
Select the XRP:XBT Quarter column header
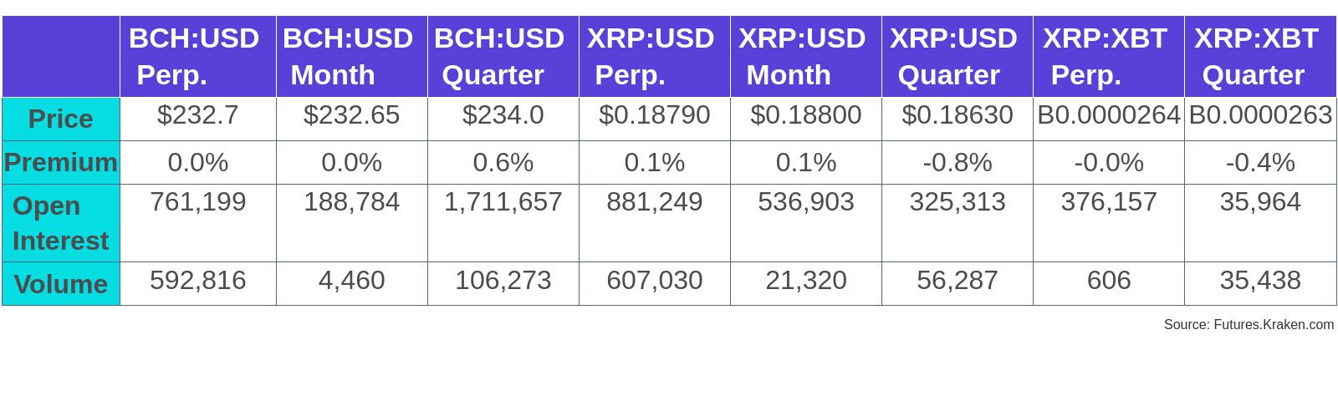1259,57
